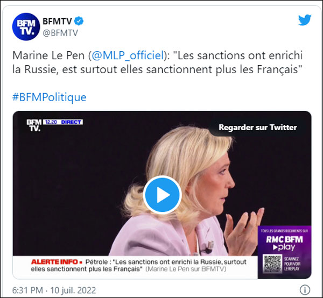This screenshot has height=298, width=323.
Task: Click the RMC BFM play logo
Action: 284,243
